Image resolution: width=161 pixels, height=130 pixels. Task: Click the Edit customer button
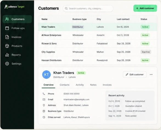(x=135, y=74)
